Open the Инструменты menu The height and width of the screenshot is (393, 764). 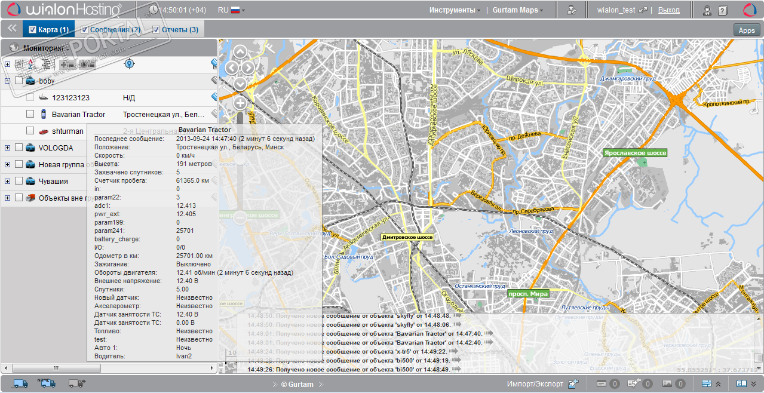[455, 10]
